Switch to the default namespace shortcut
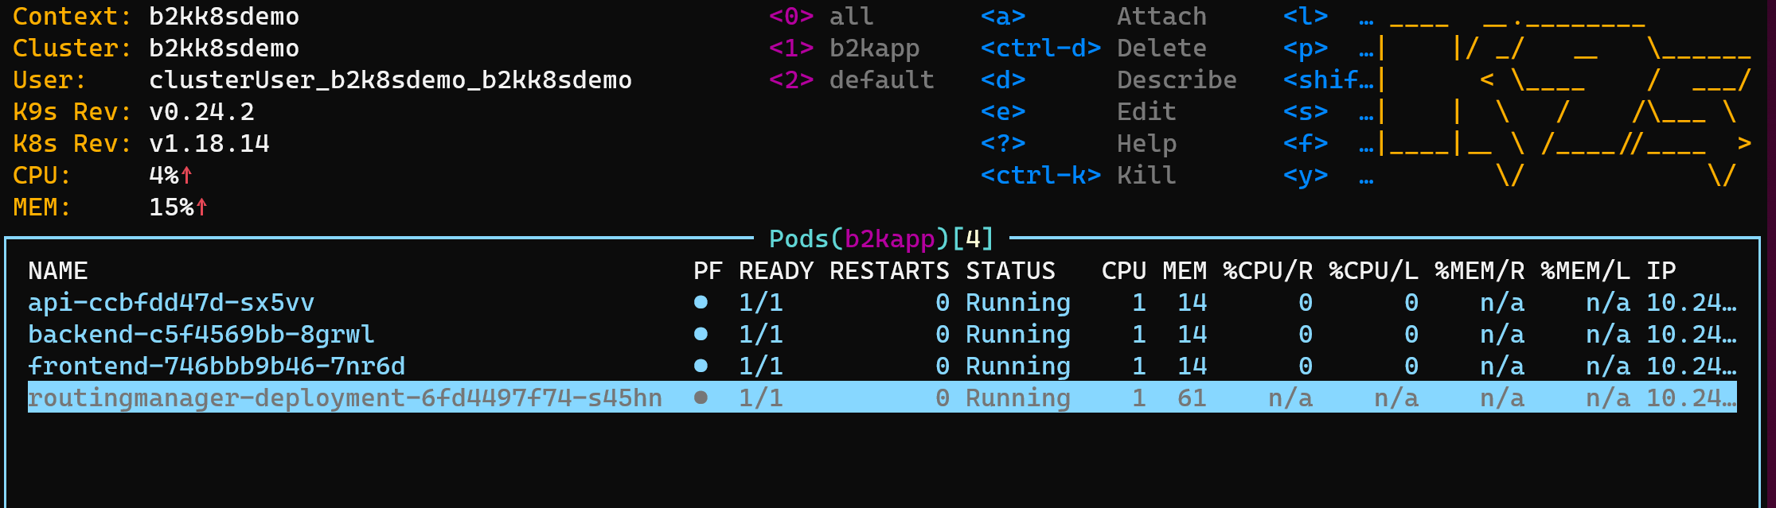 tap(881, 80)
